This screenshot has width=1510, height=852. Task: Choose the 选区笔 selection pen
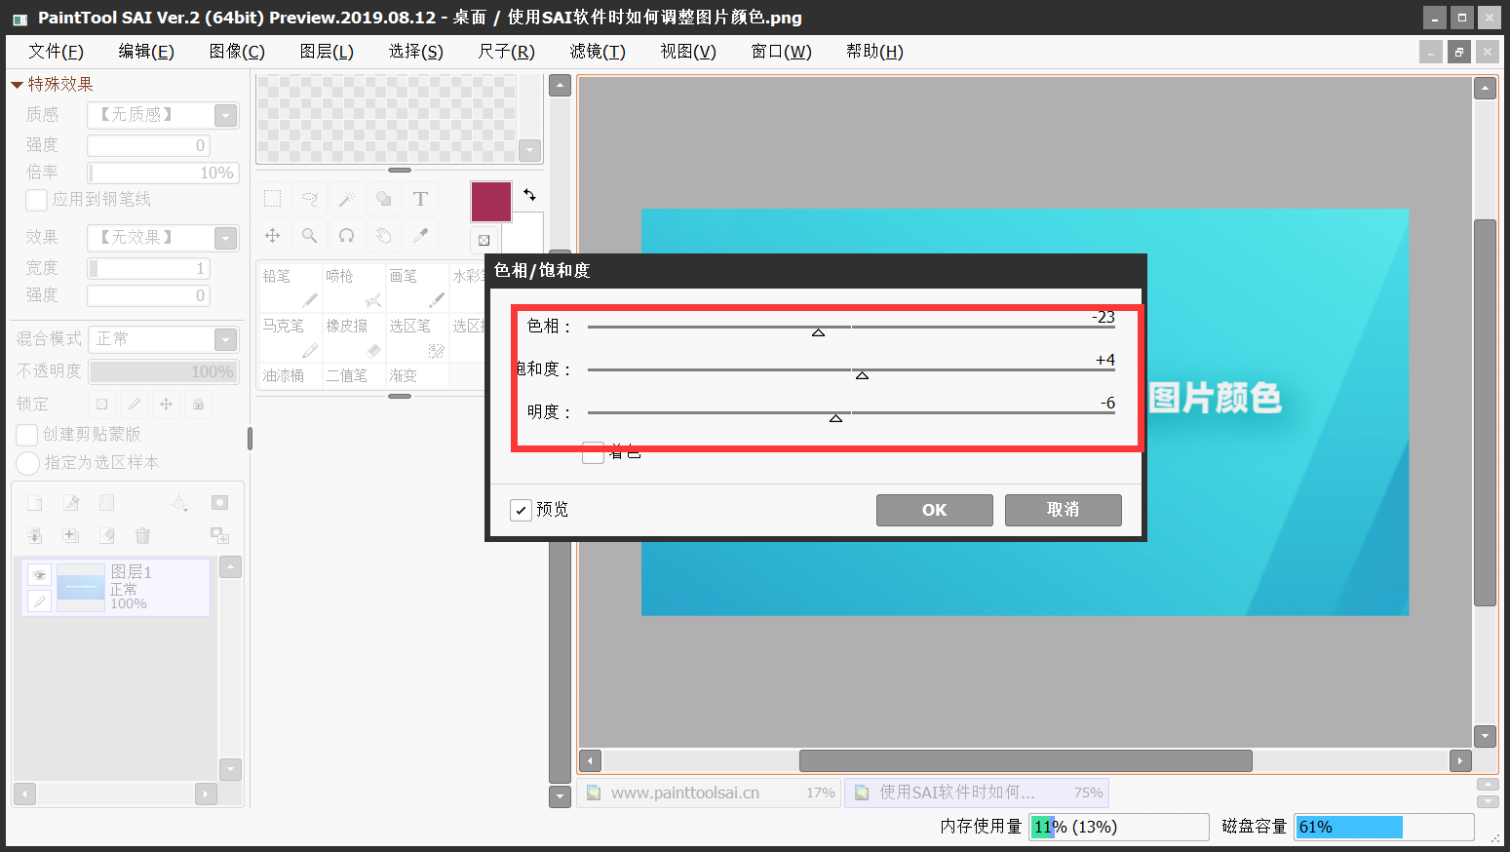[417, 337]
